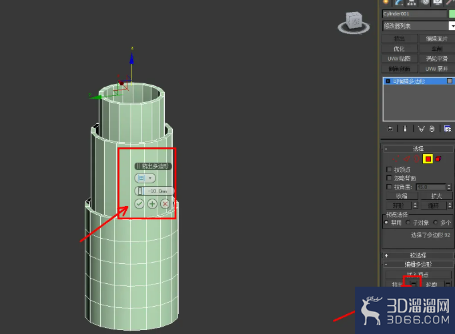Viewport: 455px width, 334px height.
Task: Open the object color swatch next to name
Action: click(x=452, y=13)
